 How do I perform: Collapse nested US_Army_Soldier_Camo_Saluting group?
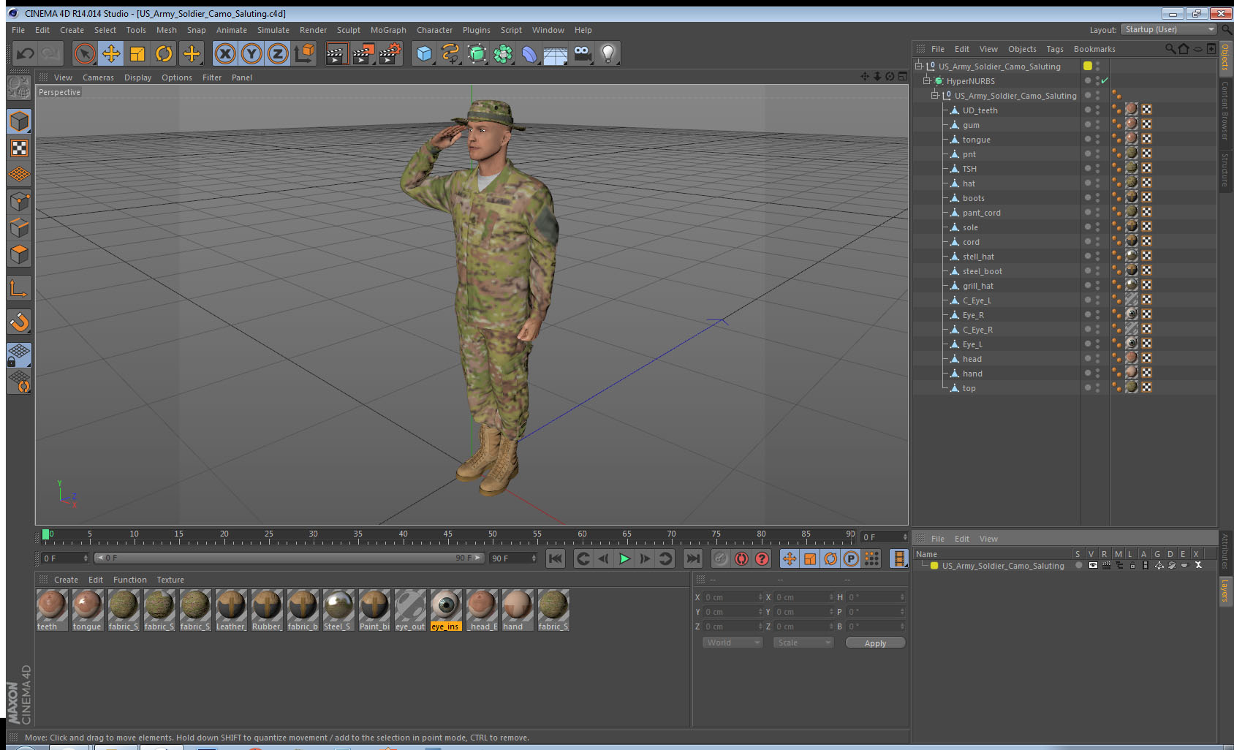935,95
